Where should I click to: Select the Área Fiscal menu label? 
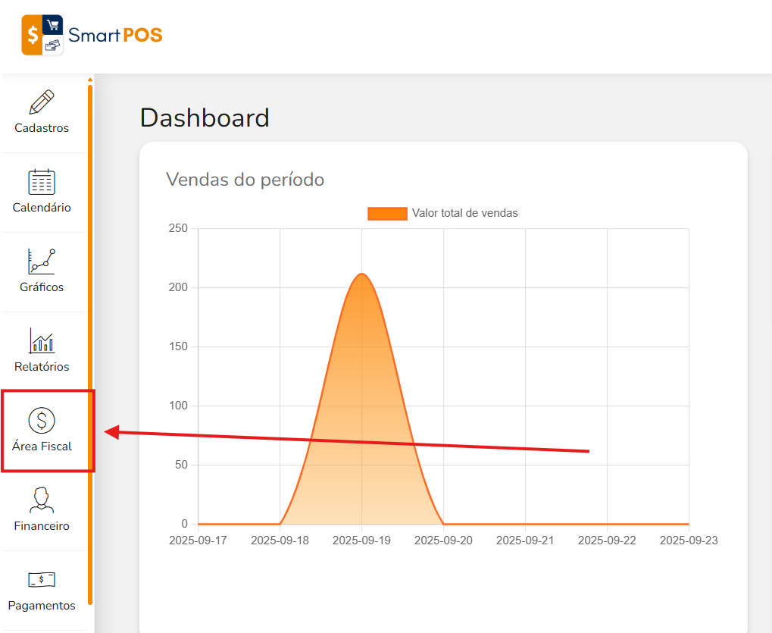point(42,447)
